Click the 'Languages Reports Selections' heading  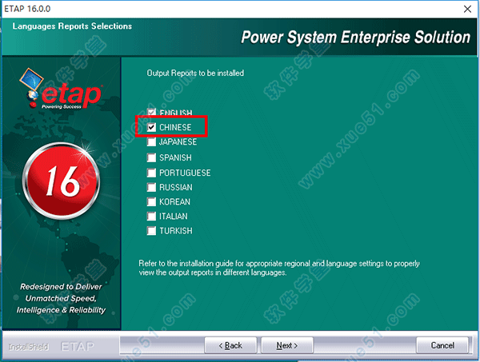(72, 26)
